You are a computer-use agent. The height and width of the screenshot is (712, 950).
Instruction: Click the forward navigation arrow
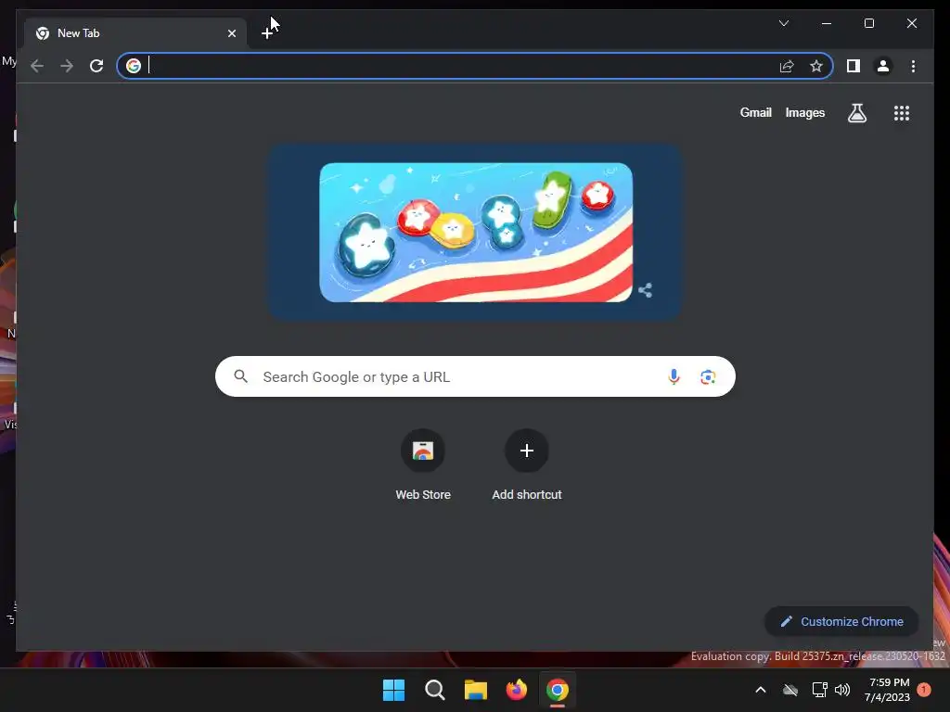pos(67,66)
